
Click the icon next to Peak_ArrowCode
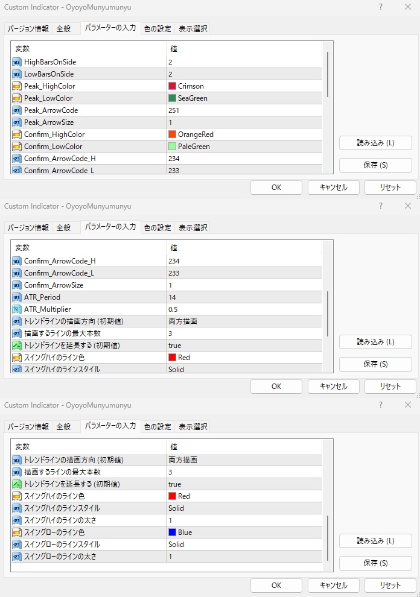(x=17, y=110)
